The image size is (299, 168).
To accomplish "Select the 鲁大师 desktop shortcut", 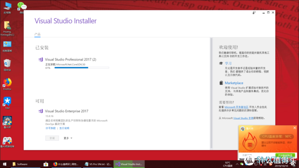I will 7,122.
